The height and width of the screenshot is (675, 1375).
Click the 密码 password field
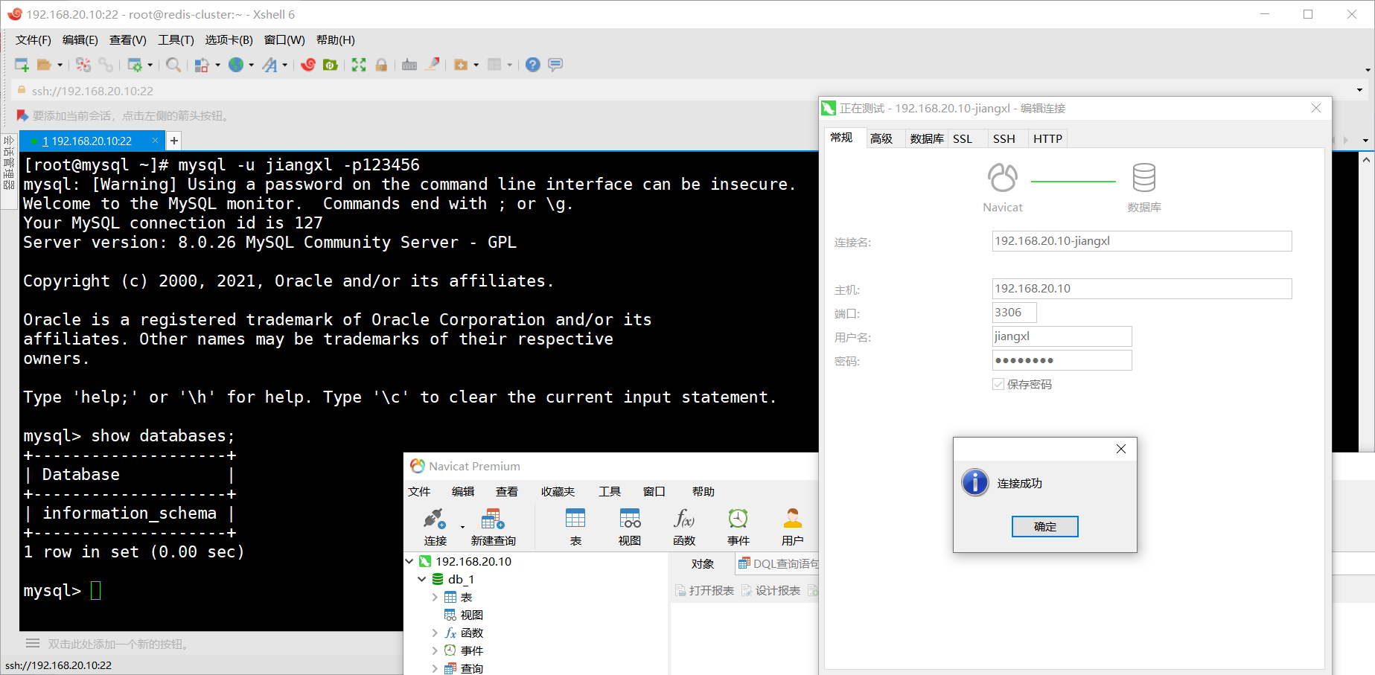[1062, 360]
